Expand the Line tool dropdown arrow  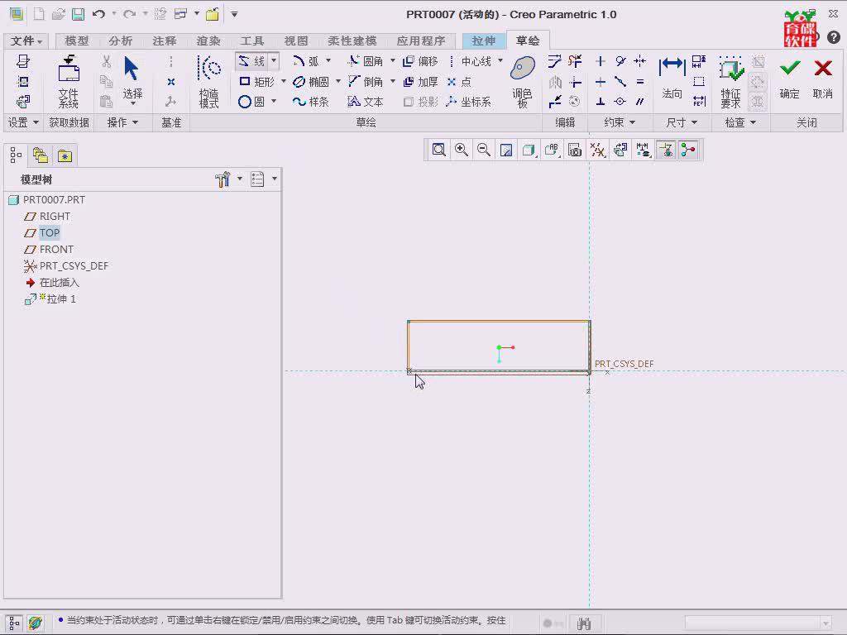pos(274,61)
